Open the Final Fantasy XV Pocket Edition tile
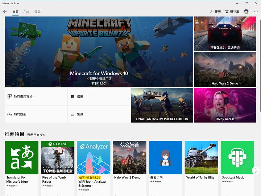The height and width of the screenshot is (196, 261). click(162, 105)
